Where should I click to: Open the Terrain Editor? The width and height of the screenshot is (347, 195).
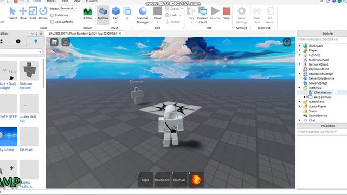tap(88, 14)
